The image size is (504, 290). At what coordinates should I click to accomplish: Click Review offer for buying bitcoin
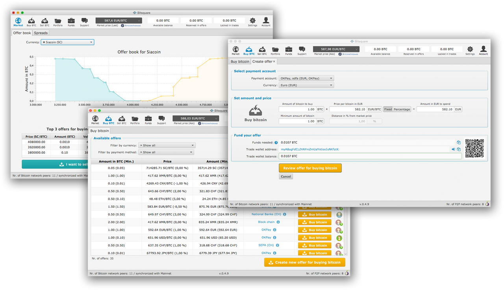[310, 168]
